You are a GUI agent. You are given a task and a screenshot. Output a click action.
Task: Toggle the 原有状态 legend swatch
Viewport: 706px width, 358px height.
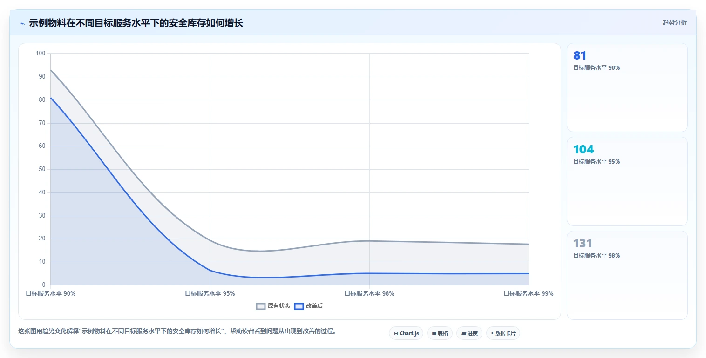pyautogui.click(x=261, y=306)
